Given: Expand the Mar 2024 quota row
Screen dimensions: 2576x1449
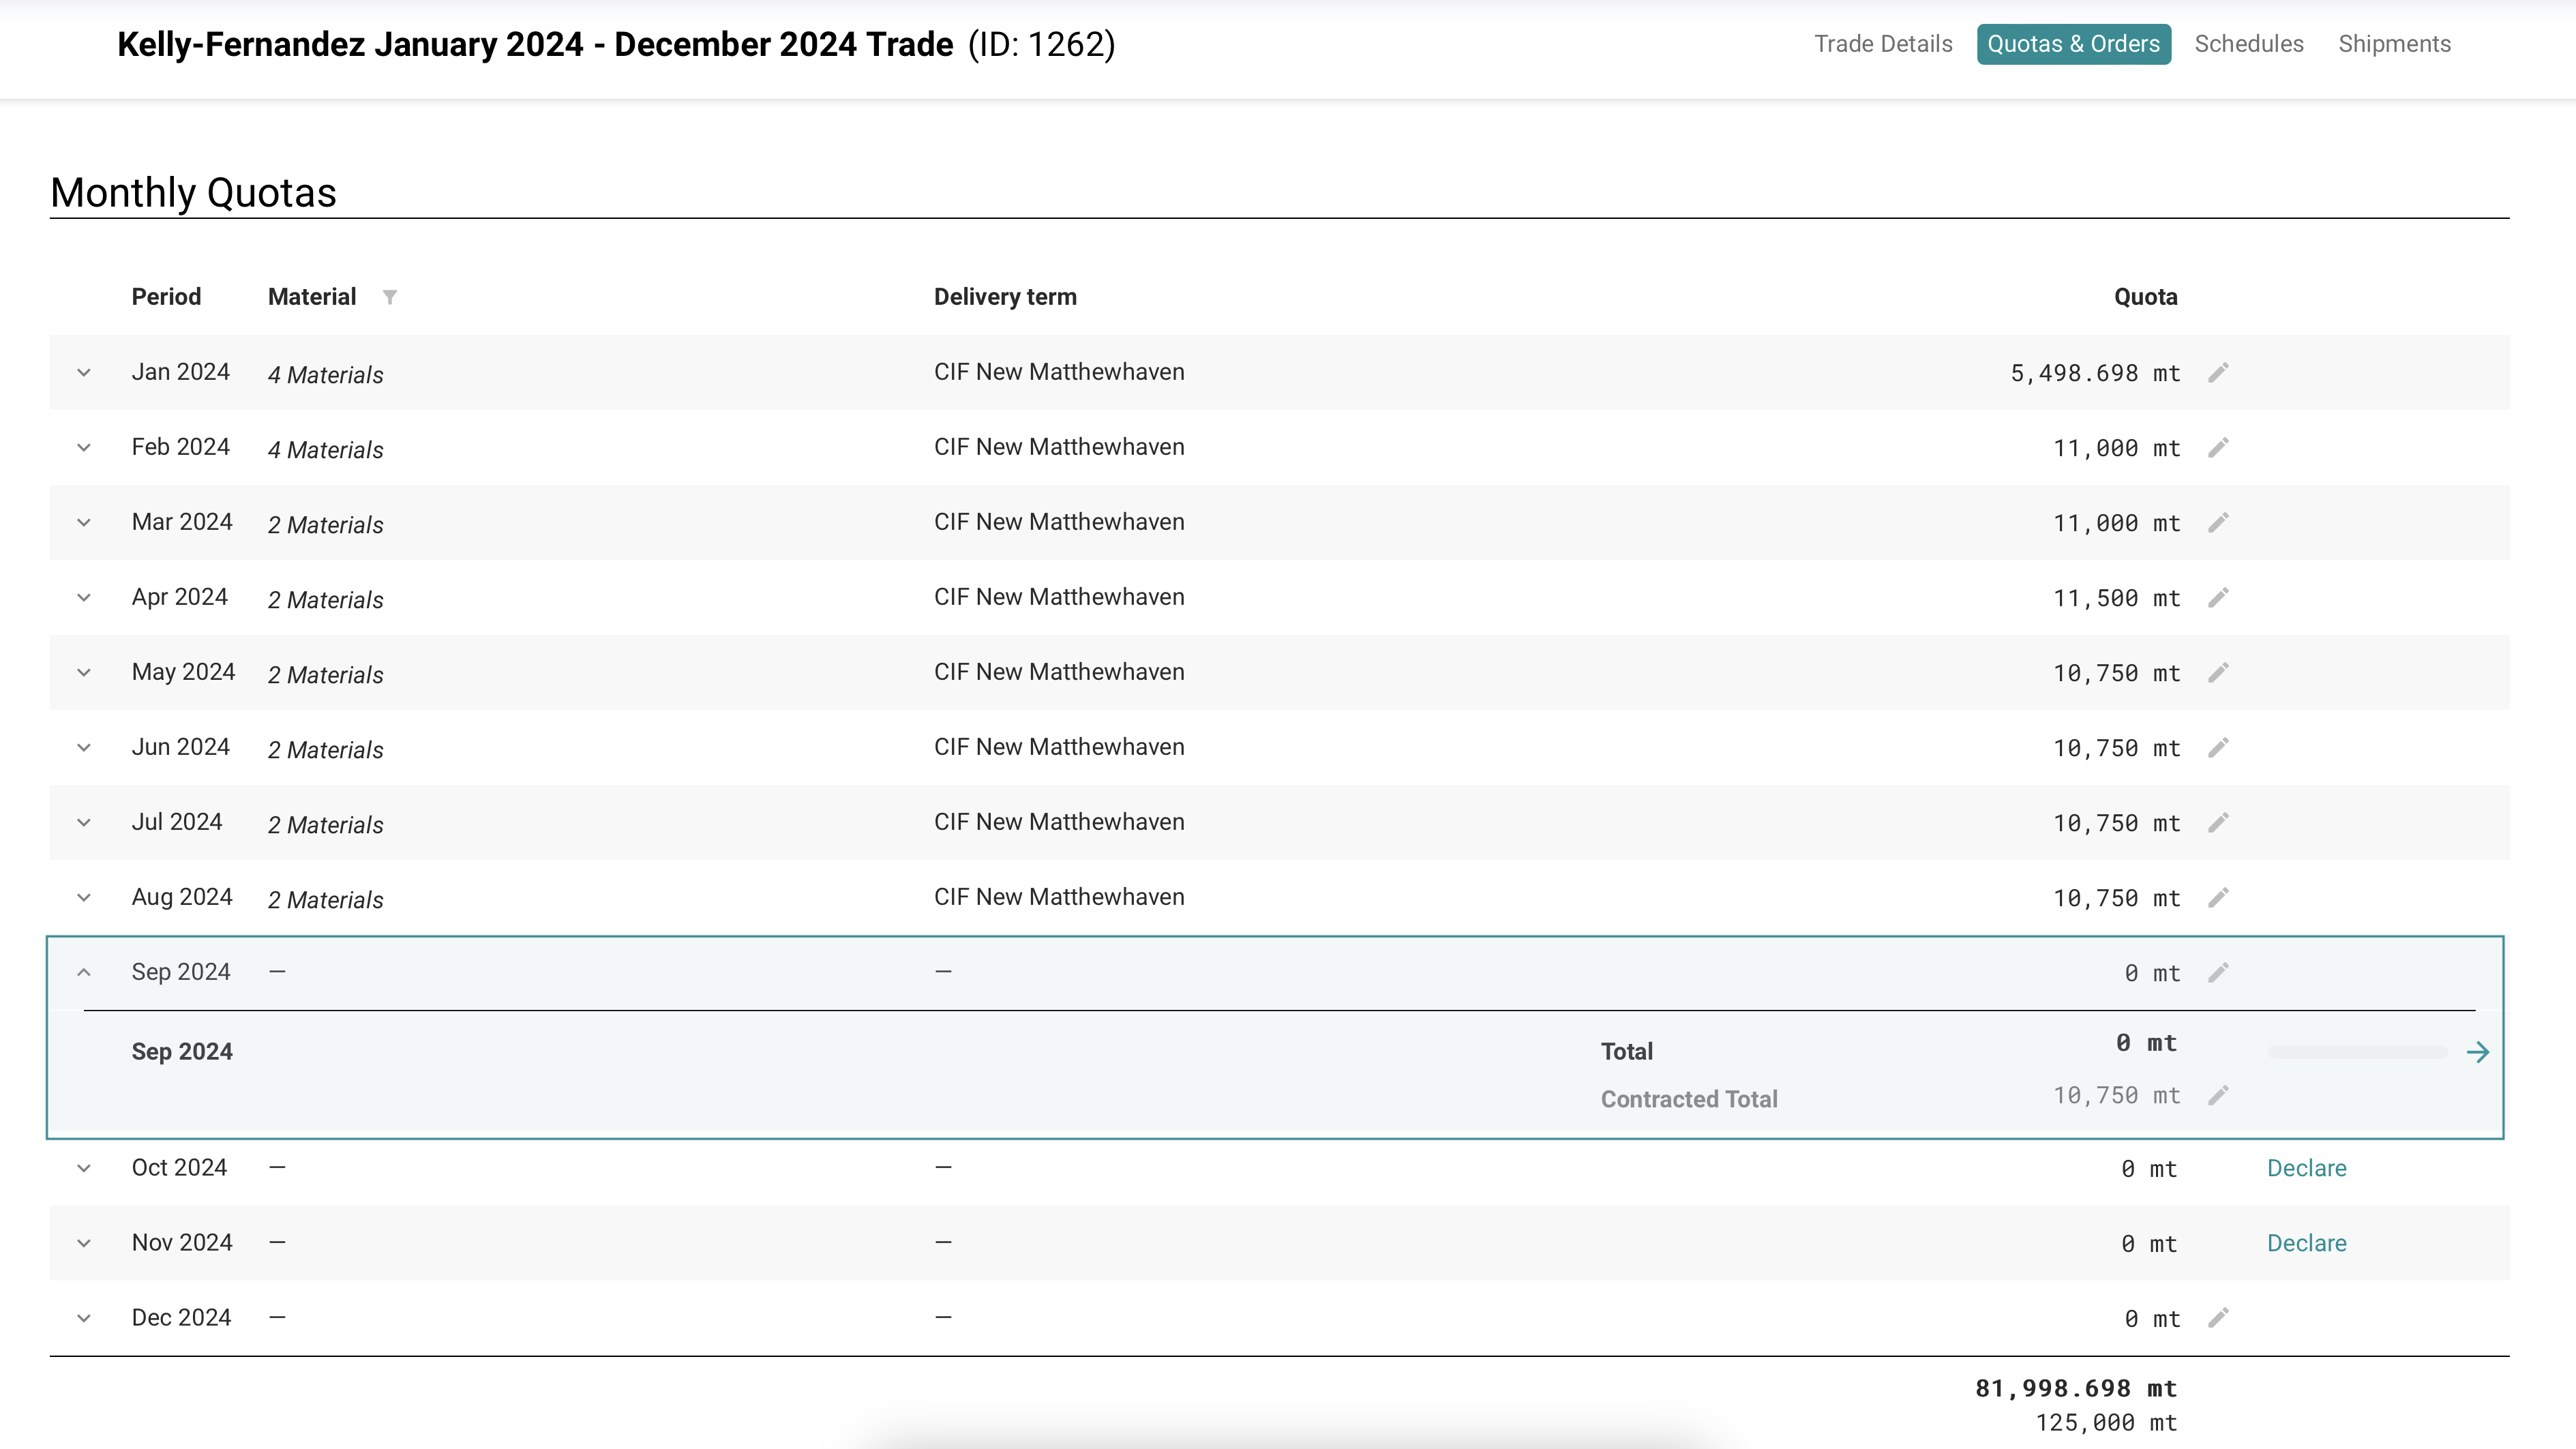Looking at the screenshot, I should pyautogui.click(x=84, y=523).
